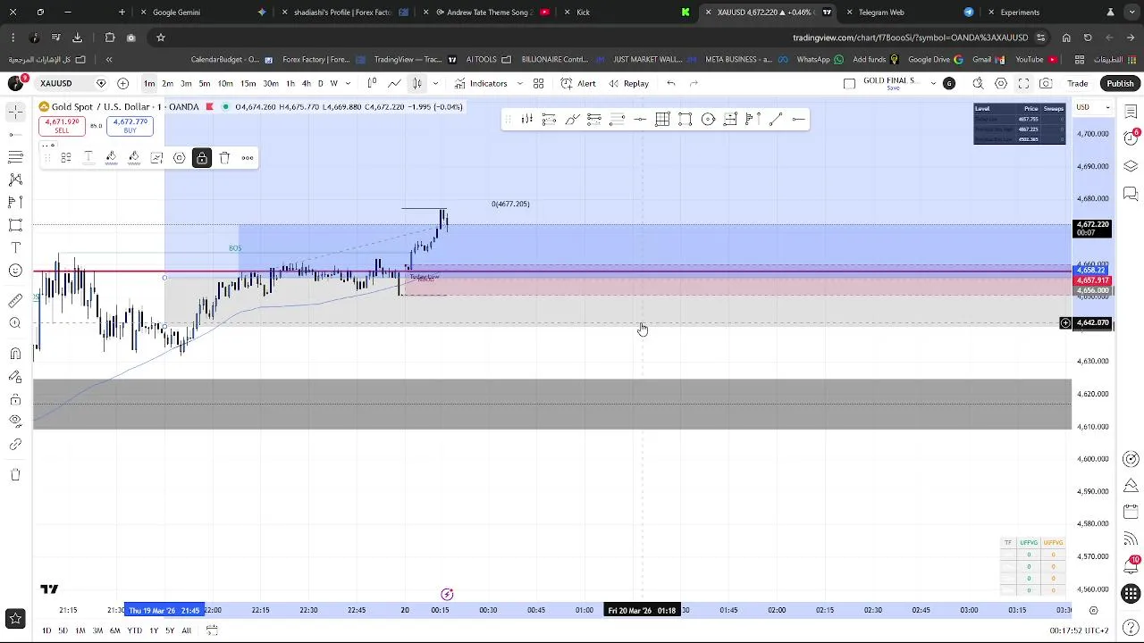Undo the last chart action
Screen dimensions: 1144x643
click(x=671, y=83)
